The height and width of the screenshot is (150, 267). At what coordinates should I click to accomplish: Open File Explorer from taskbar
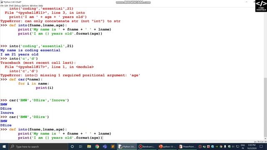[89, 146]
